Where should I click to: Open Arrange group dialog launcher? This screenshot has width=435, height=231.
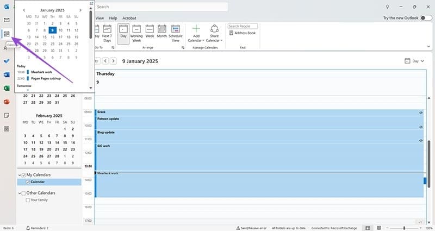click(x=183, y=48)
